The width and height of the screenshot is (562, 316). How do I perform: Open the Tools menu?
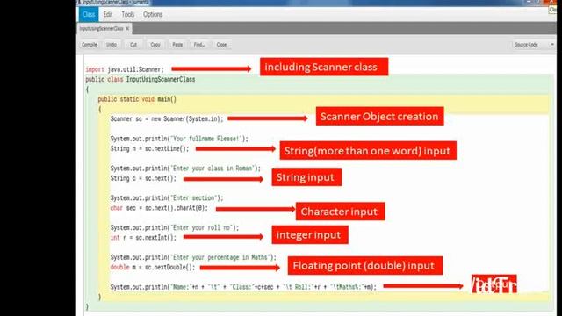[128, 15]
